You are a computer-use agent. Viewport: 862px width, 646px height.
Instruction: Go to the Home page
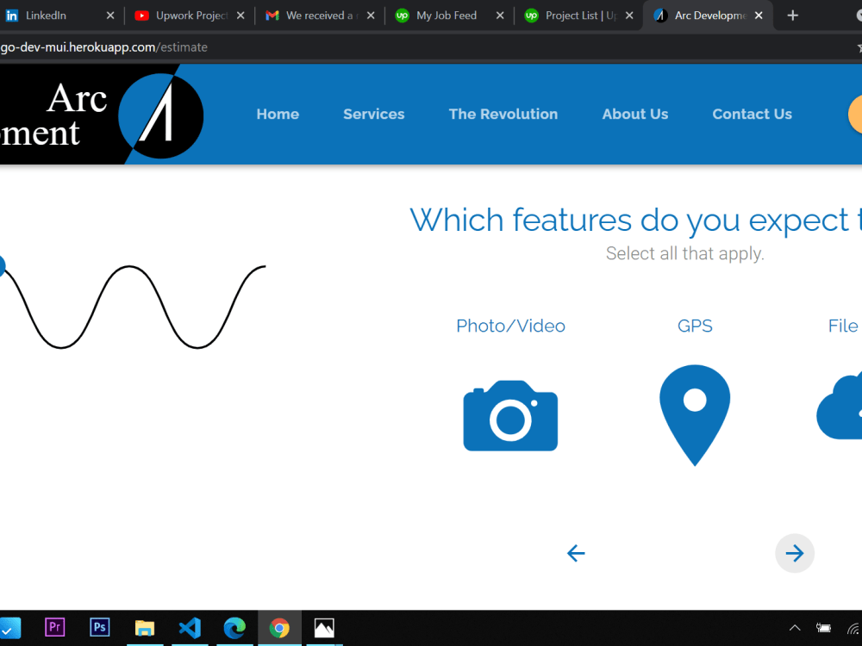click(x=278, y=114)
